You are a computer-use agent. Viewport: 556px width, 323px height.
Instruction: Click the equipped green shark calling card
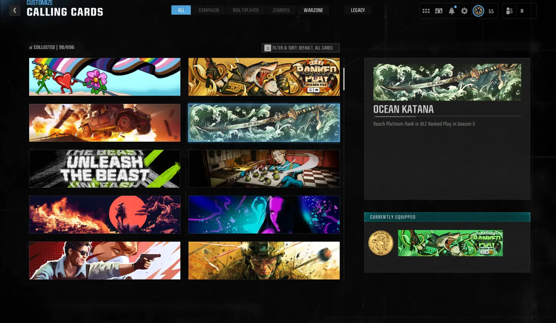click(450, 243)
